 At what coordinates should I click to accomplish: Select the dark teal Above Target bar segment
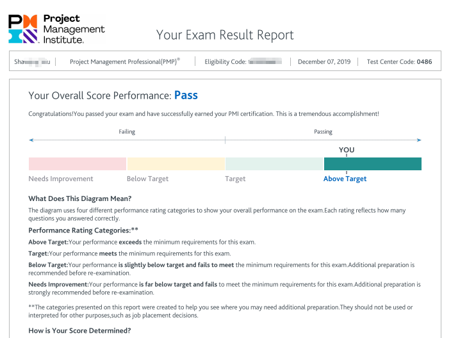(372, 164)
